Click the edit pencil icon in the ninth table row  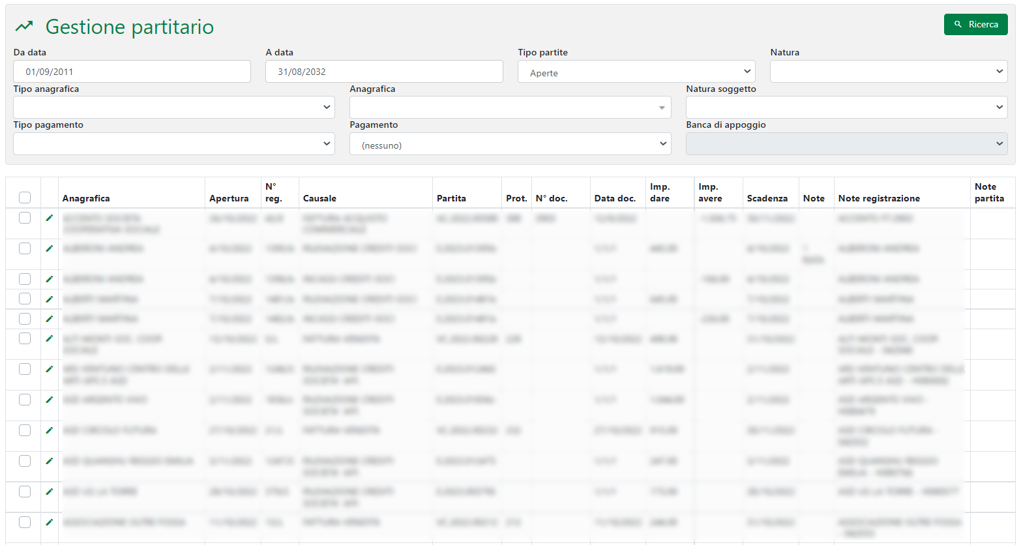(50, 430)
